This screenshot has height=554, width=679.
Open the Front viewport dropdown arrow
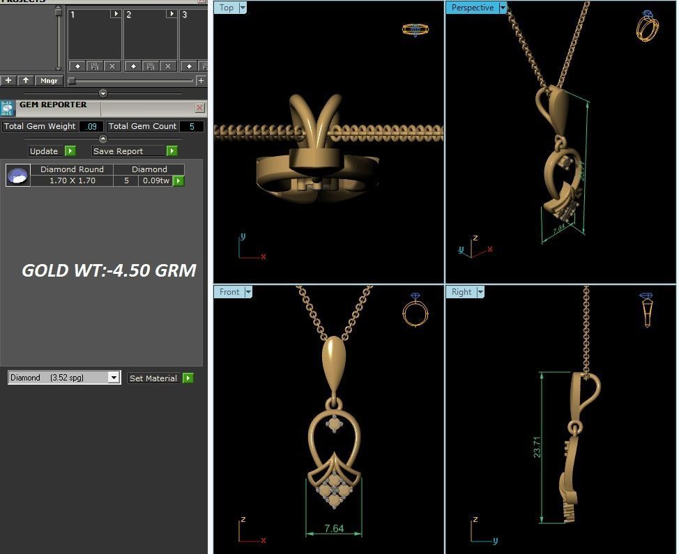pyautogui.click(x=248, y=292)
